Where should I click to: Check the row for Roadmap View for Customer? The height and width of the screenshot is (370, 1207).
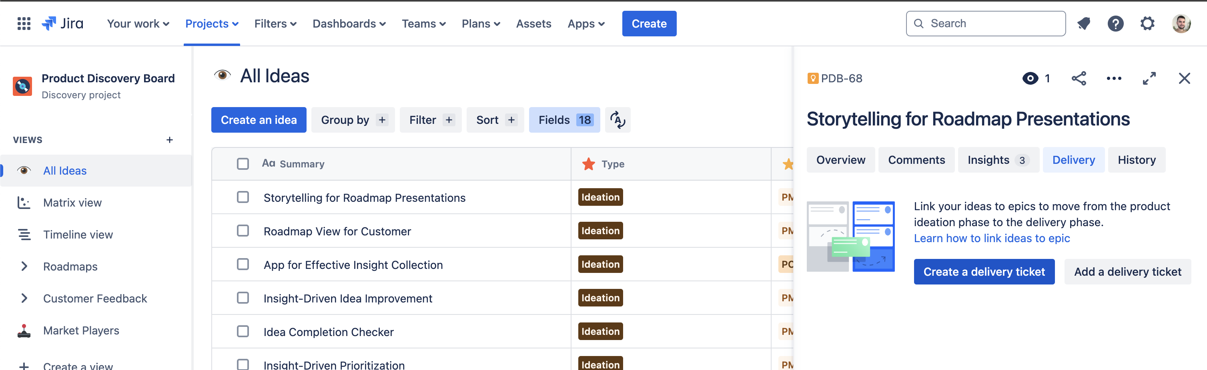click(243, 231)
